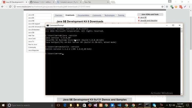Viewport: 192px width, 108px height.
Task: Bookmark this page with the star icon
Action: [162, 7]
